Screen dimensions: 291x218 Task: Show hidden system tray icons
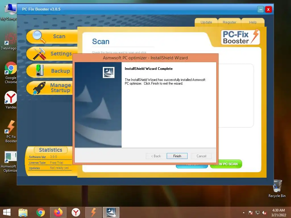(244, 213)
